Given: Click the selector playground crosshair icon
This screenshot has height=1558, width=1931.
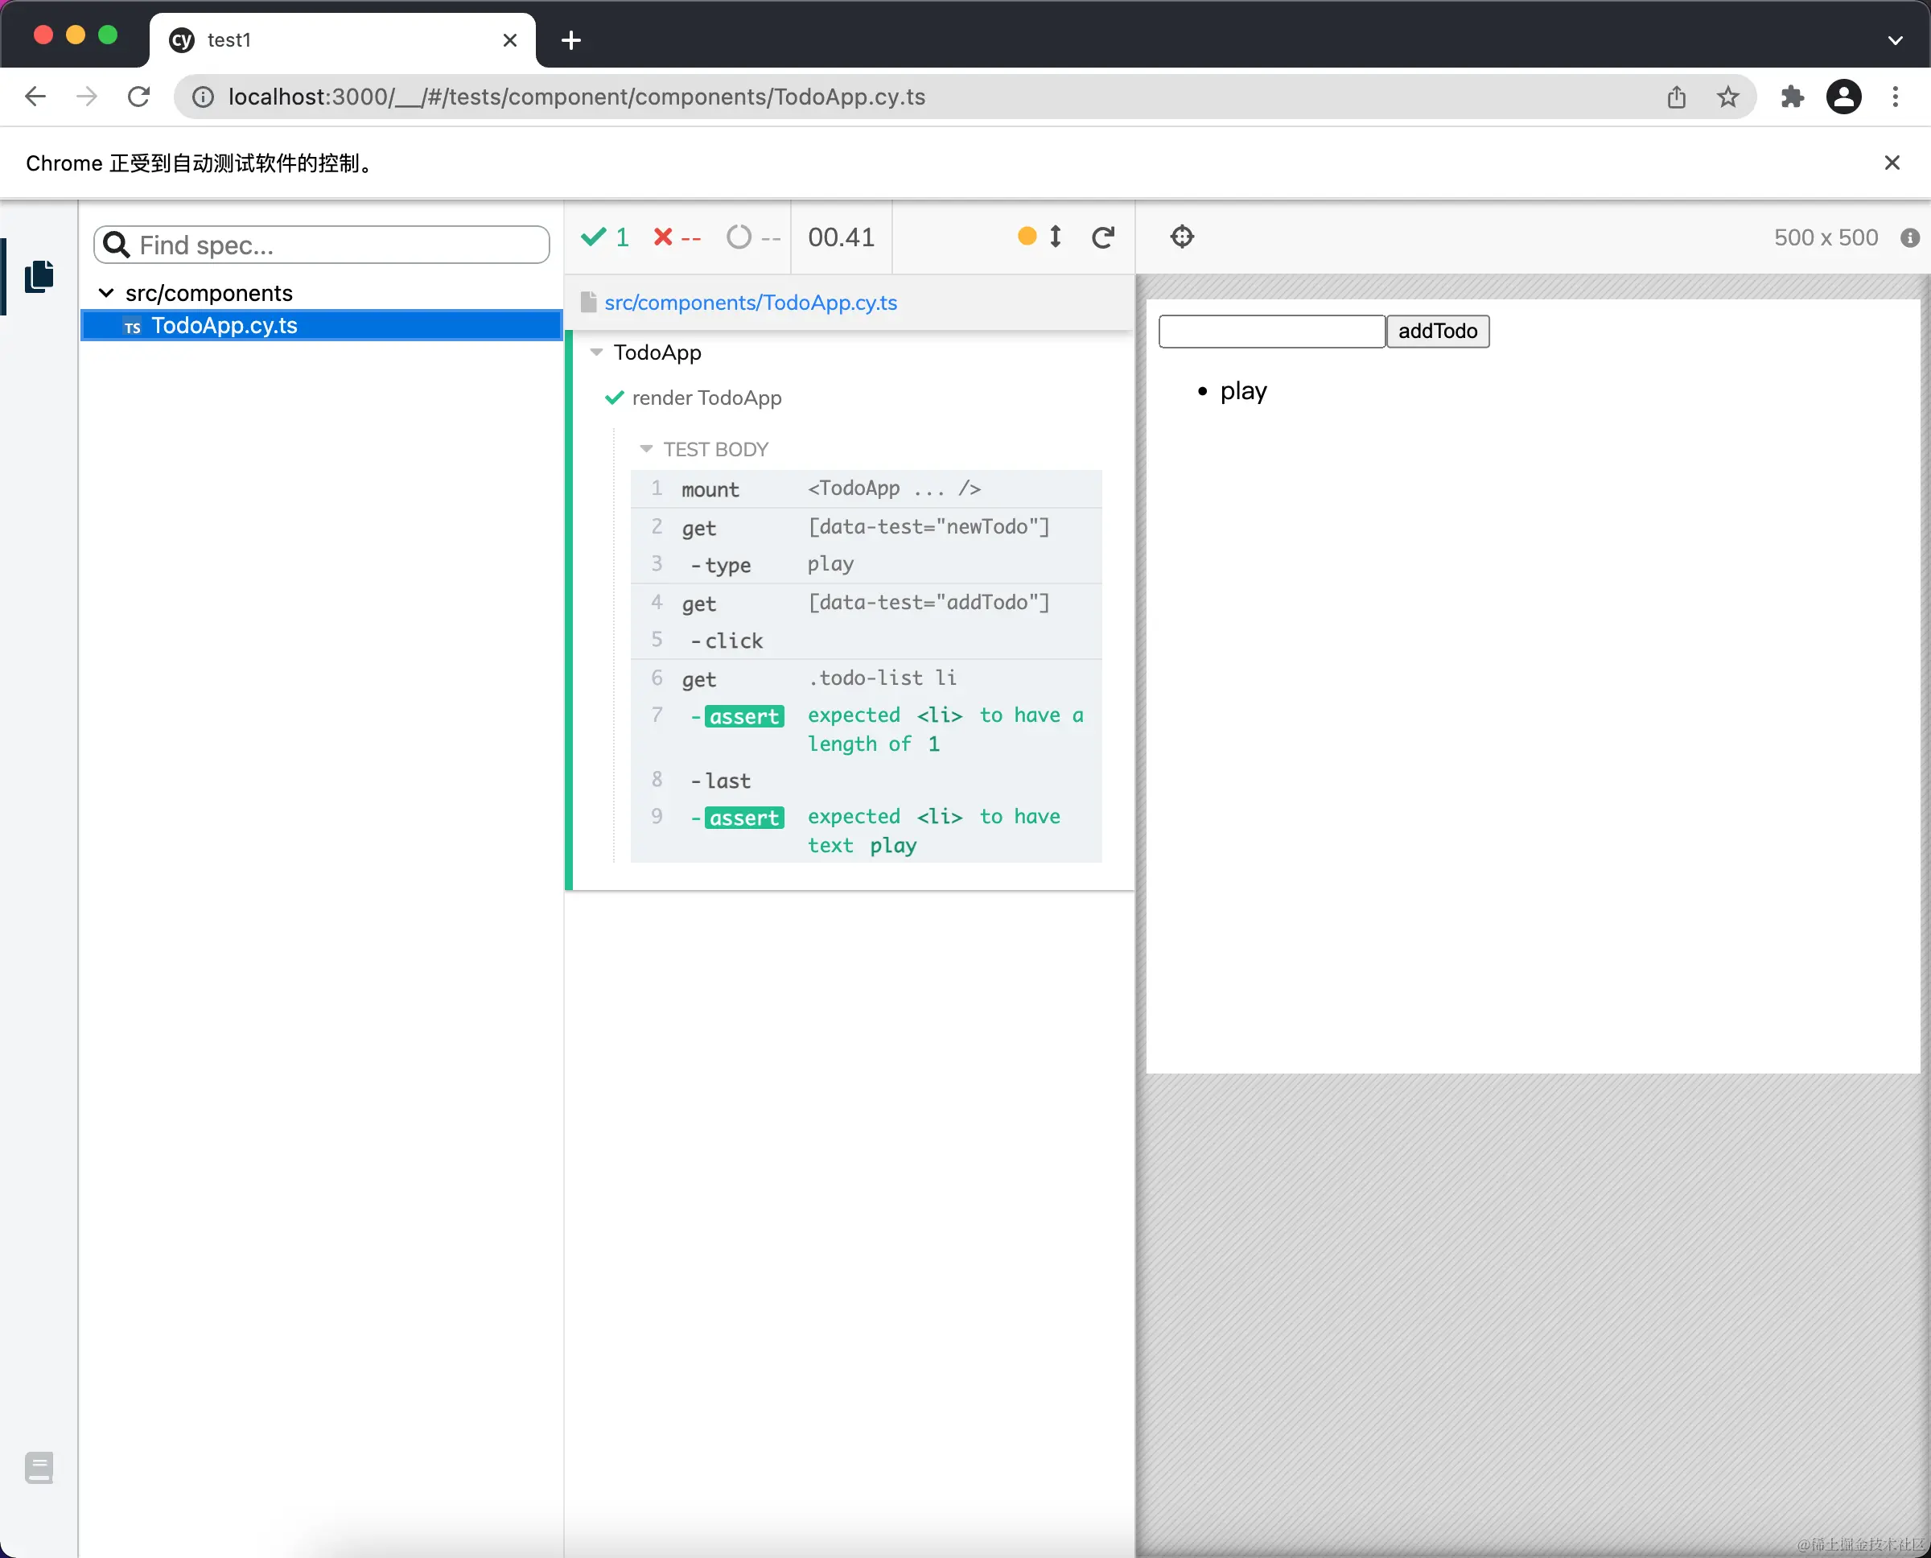Looking at the screenshot, I should (1182, 237).
